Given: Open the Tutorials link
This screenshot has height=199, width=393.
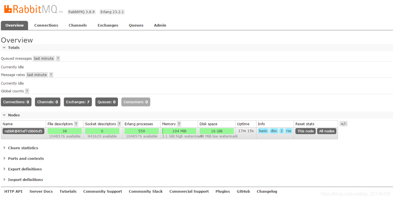Looking at the screenshot, I should 68,191.
